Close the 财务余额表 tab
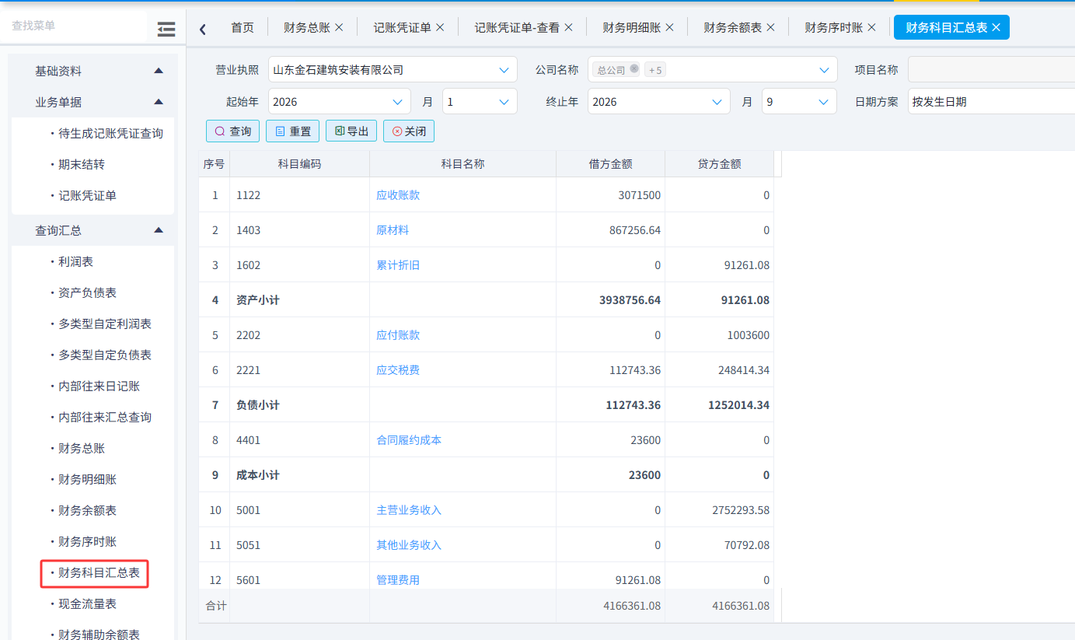This screenshot has width=1075, height=640. click(770, 27)
